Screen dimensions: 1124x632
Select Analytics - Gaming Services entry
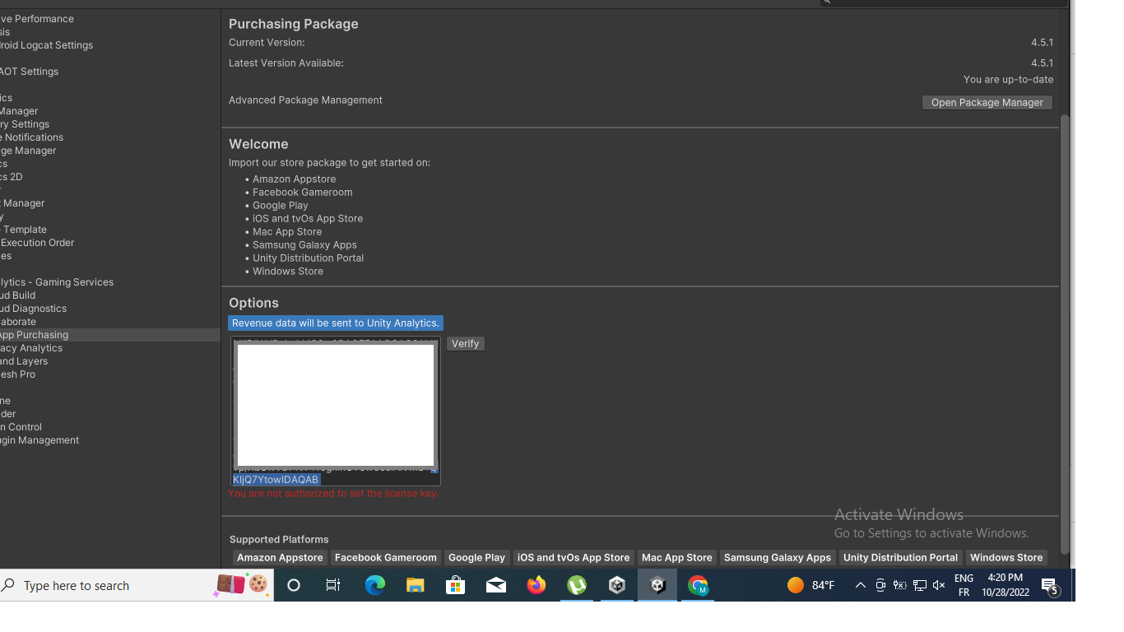click(57, 282)
